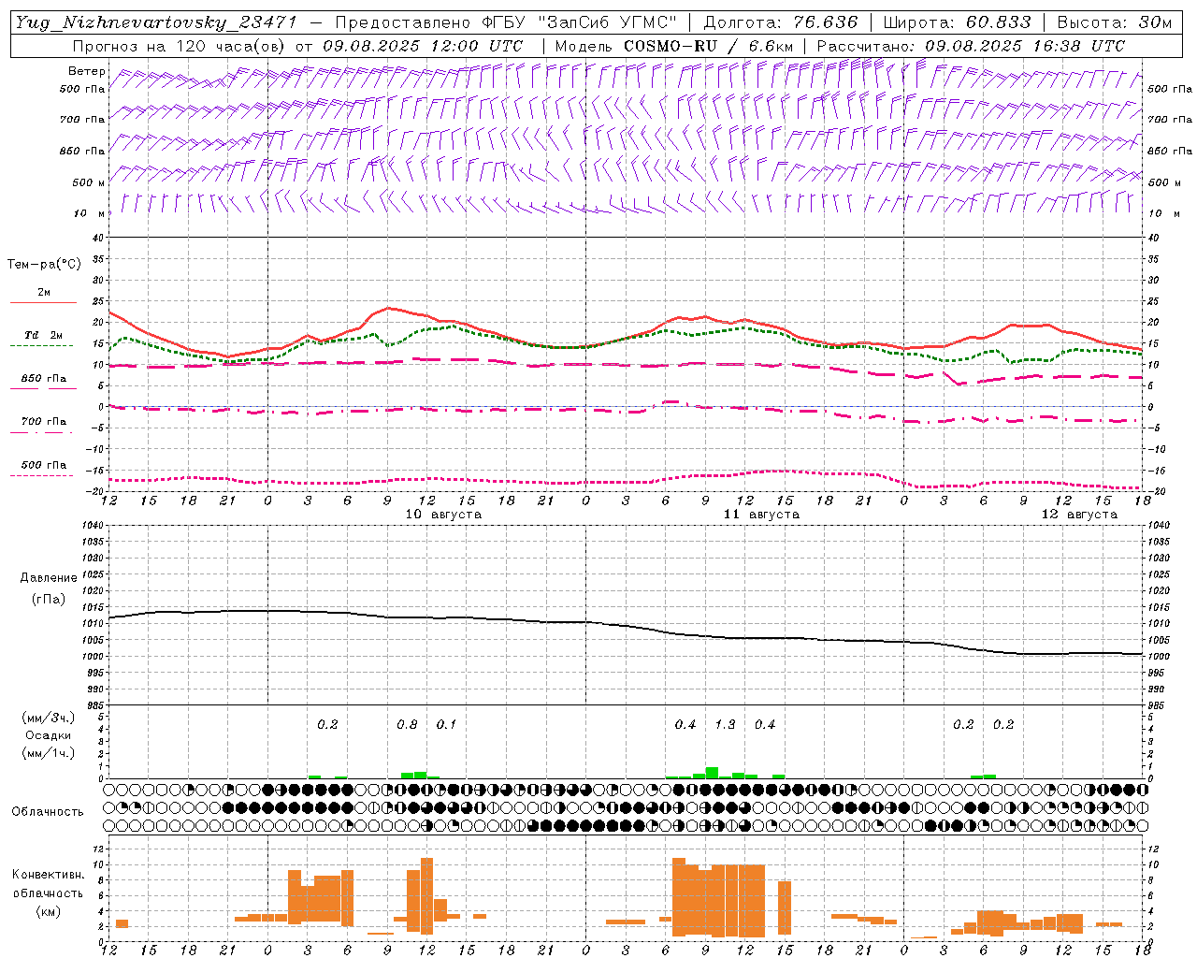Click the tallest green hourly precipitation bar
Screen dimensions: 1197x958
click(x=712, y=773)
